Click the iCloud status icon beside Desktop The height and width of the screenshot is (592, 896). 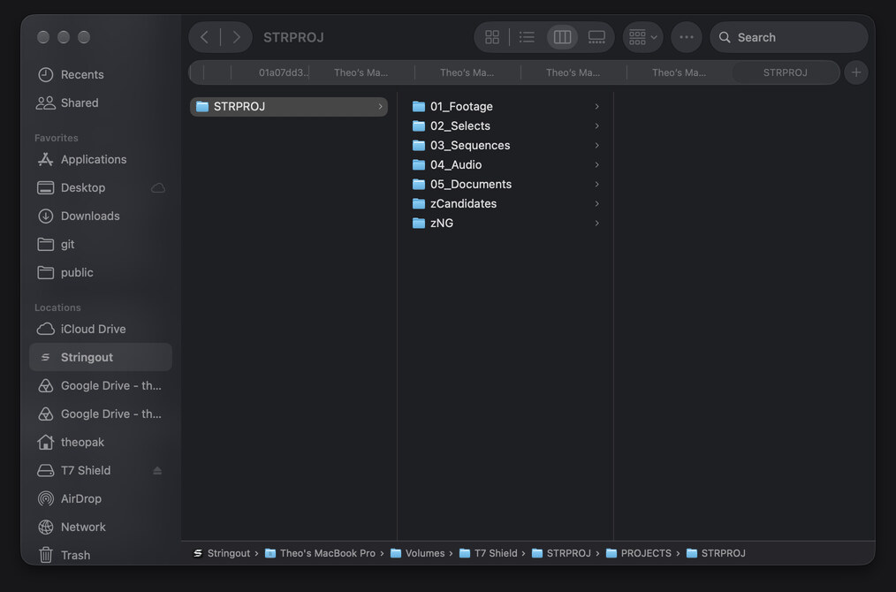[158, 188]
